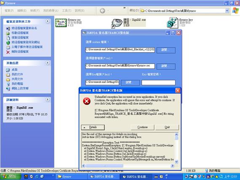
Task: Click the Back arrow in Explorer toolbar
Action: coord(102,11)
